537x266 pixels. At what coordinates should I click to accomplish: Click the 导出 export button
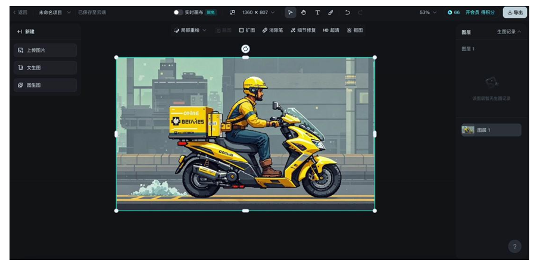(x=515, y=12)
